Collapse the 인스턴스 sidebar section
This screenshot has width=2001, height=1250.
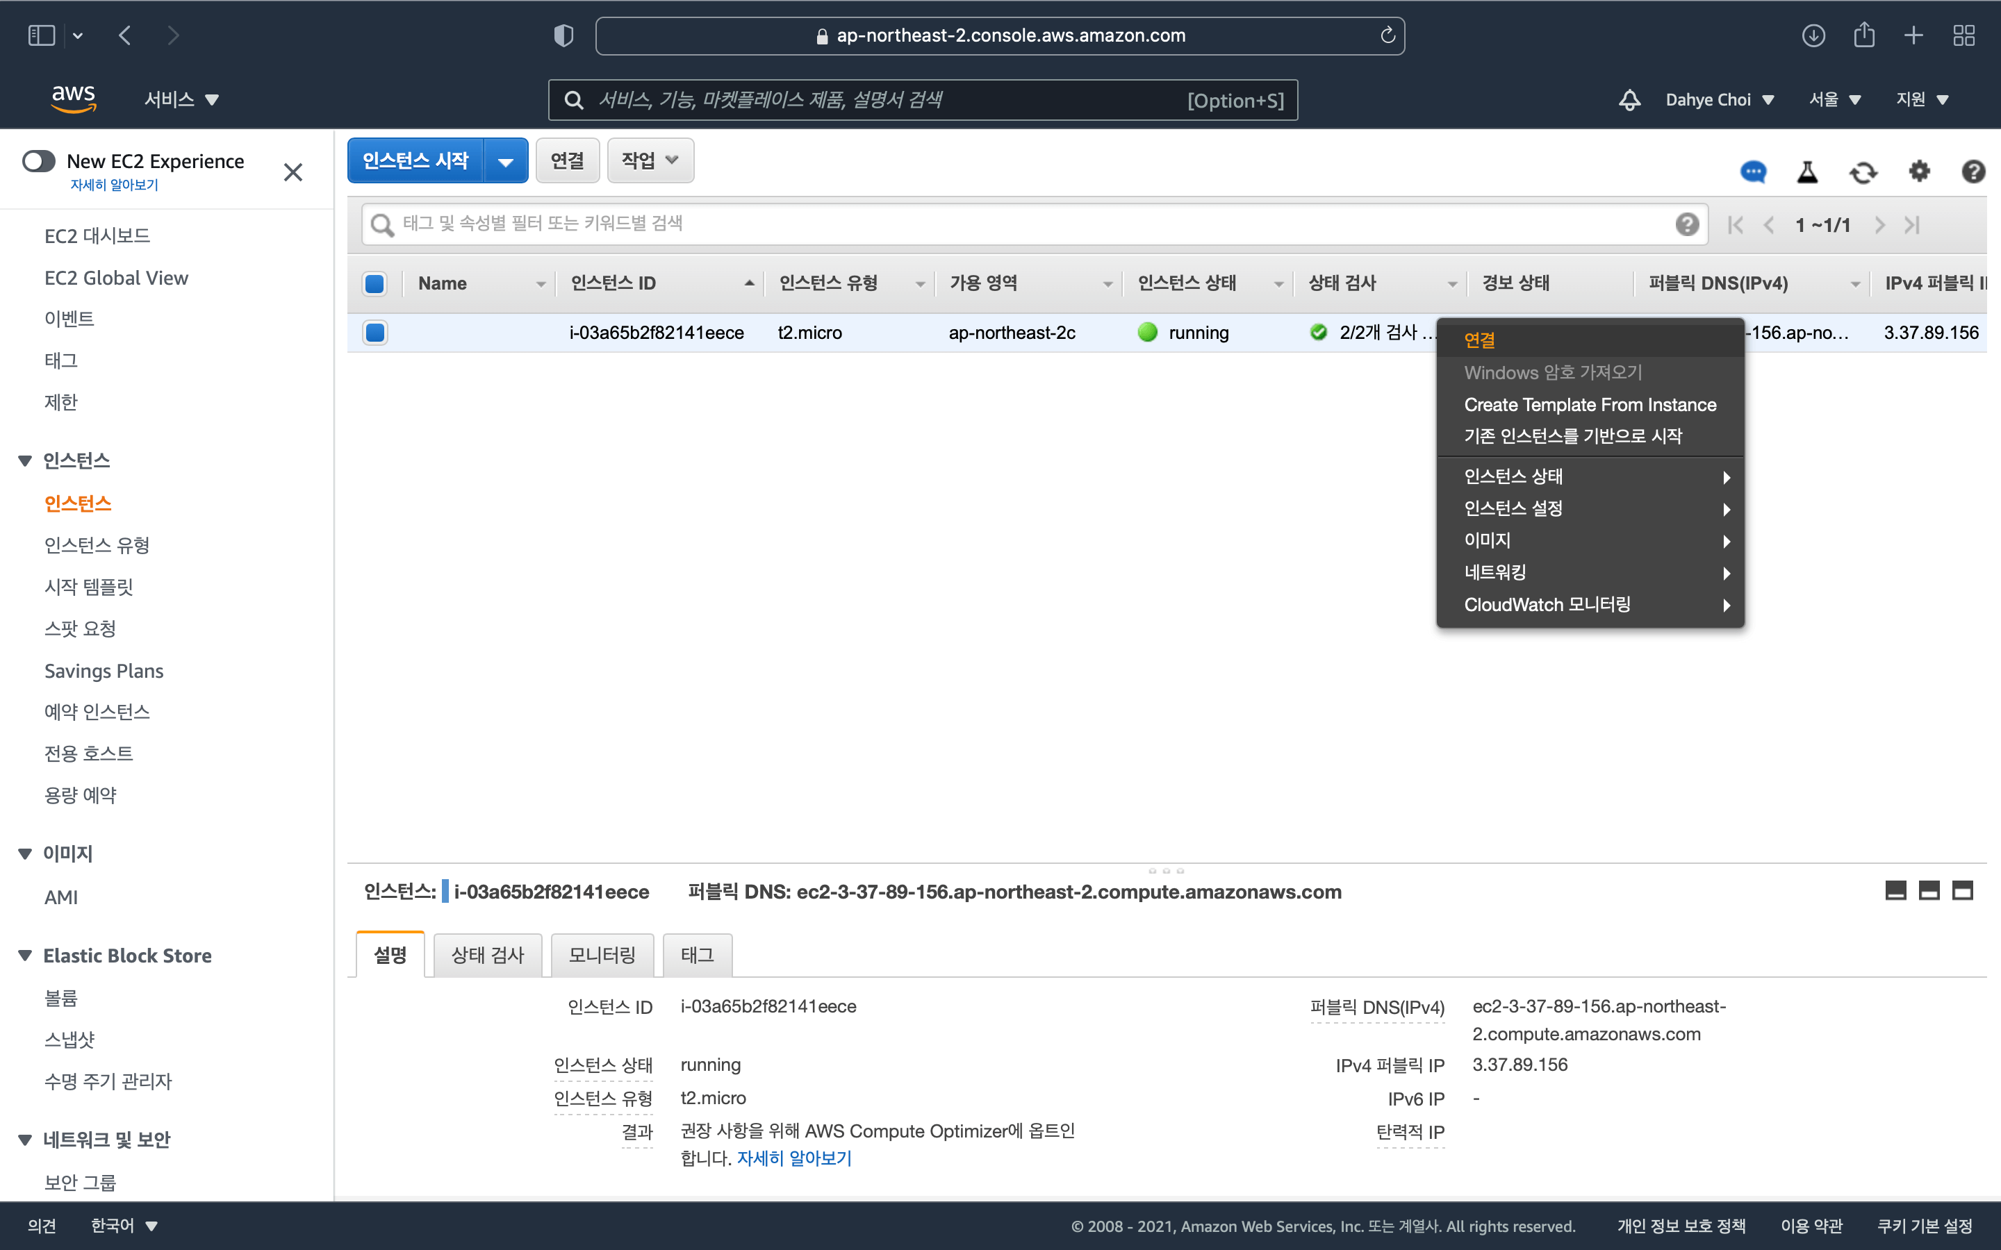pyautogui.click(x=25, y=460)
